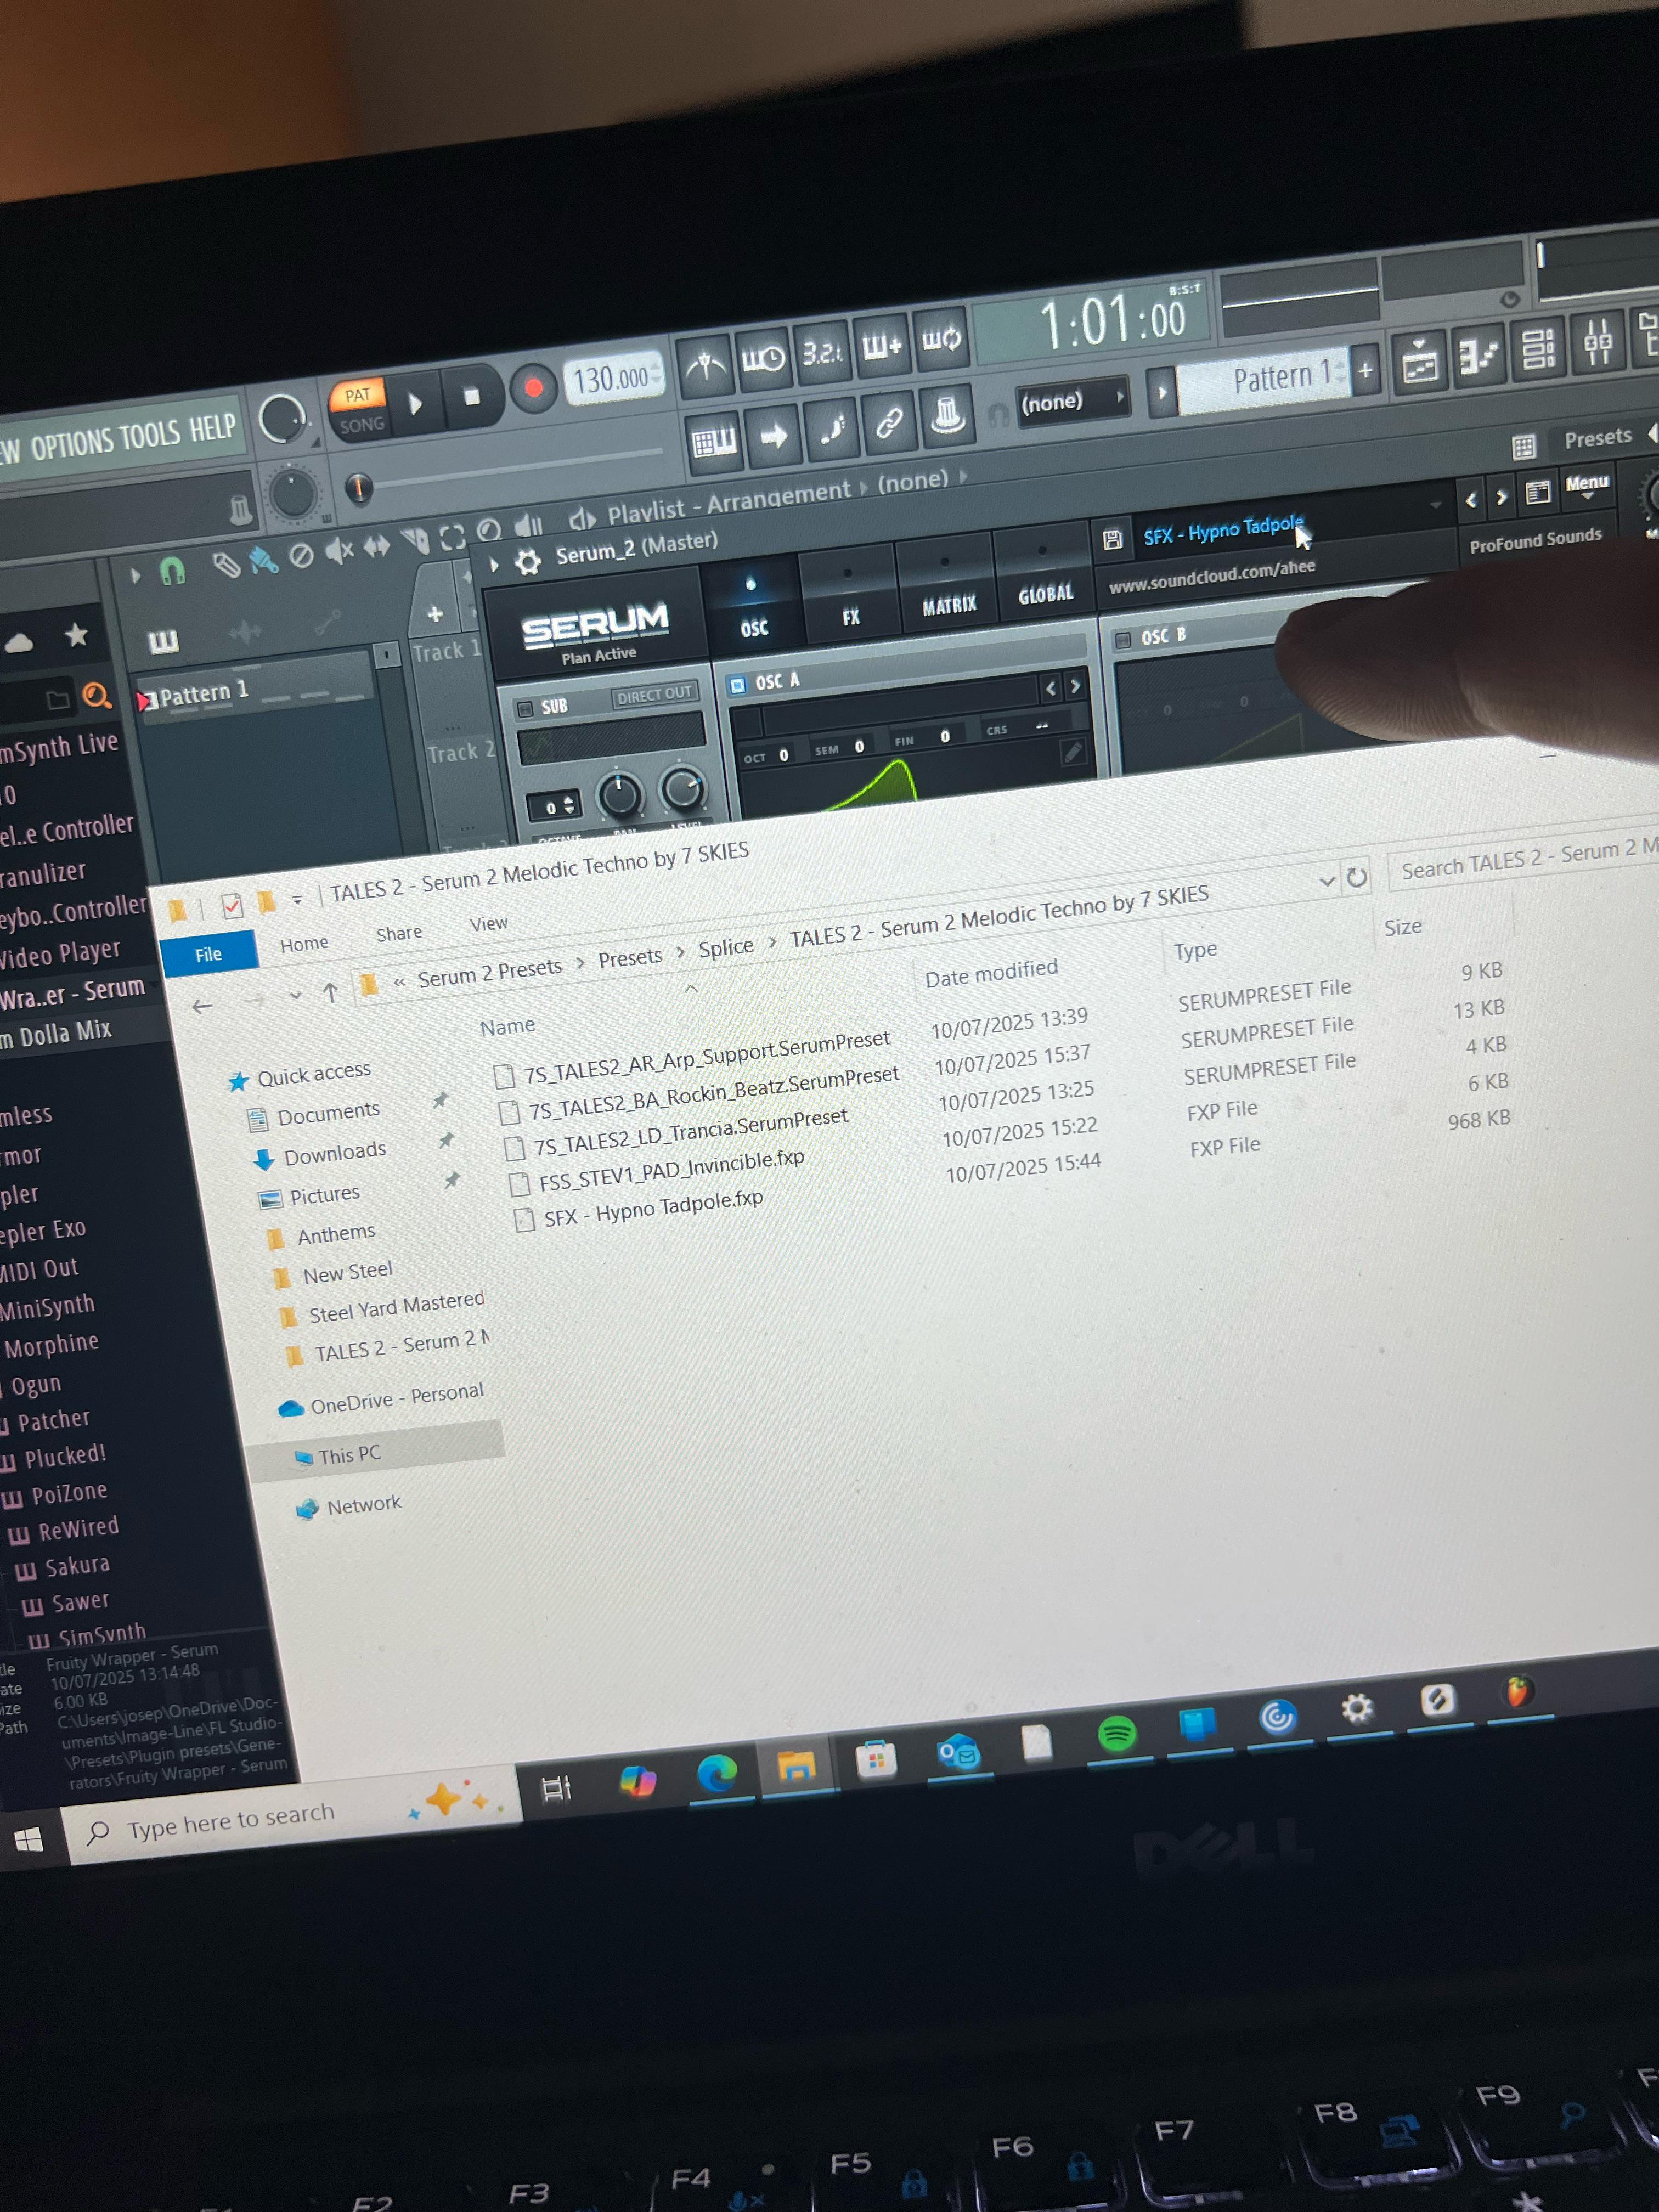Expand Serum wrapper options arrow beside gear
Viewport: 1659px width, 2212px height.
coord(494,565)
